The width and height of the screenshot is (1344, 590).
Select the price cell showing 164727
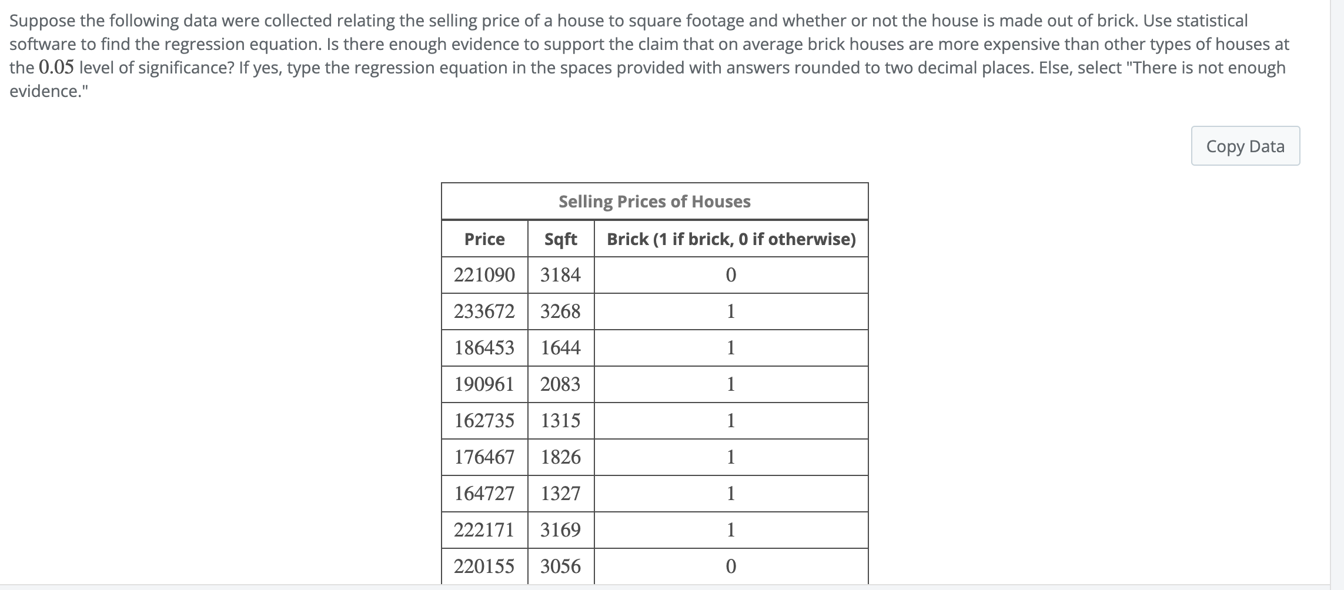[x=484, y=493]
